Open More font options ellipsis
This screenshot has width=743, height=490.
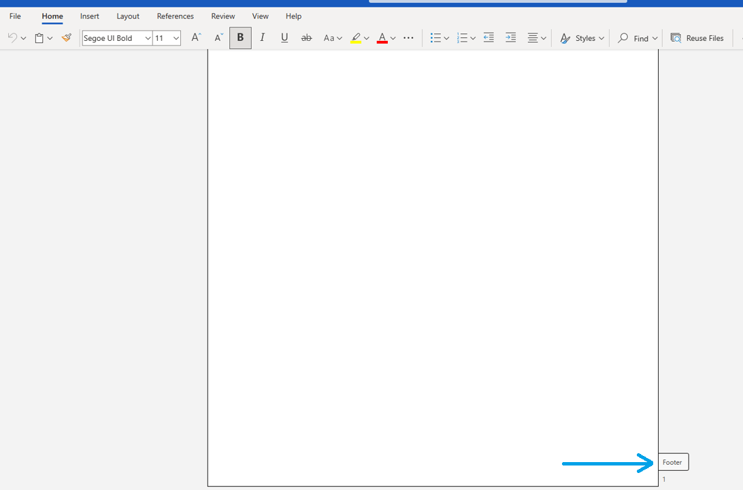[x=408, y=38]
